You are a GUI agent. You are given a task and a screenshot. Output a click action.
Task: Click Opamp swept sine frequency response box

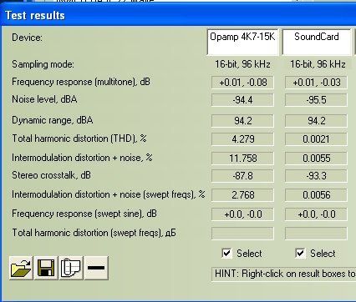click(242, 214)
